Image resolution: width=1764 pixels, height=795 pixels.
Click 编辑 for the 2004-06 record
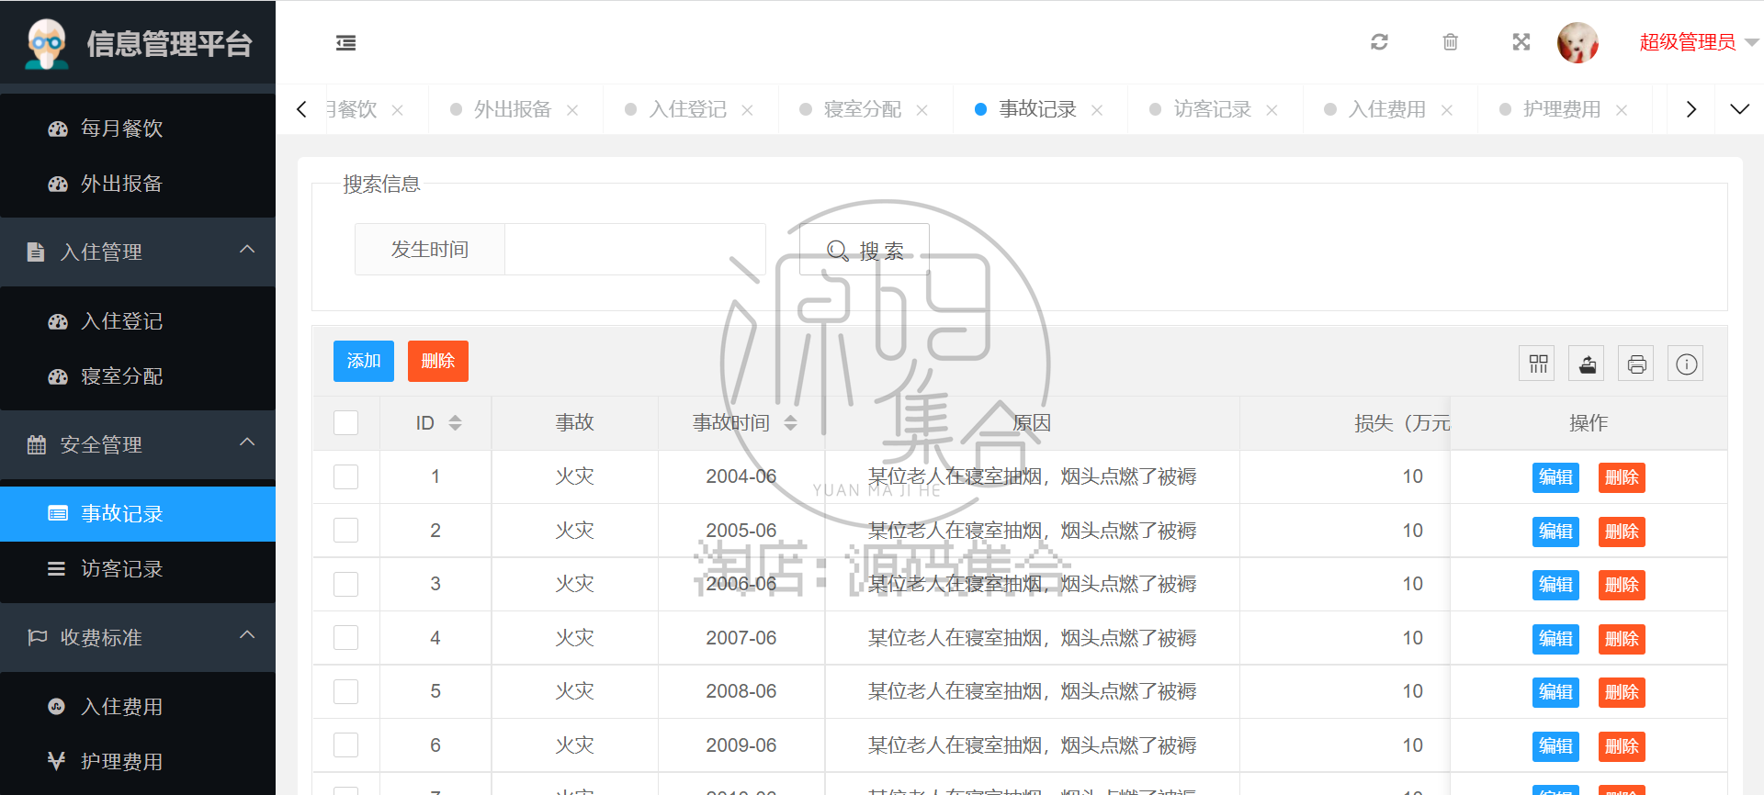(1555, 477)
